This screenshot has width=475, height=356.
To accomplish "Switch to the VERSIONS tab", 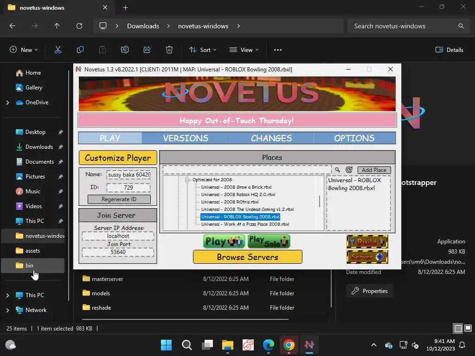I will tap(186, 138).
